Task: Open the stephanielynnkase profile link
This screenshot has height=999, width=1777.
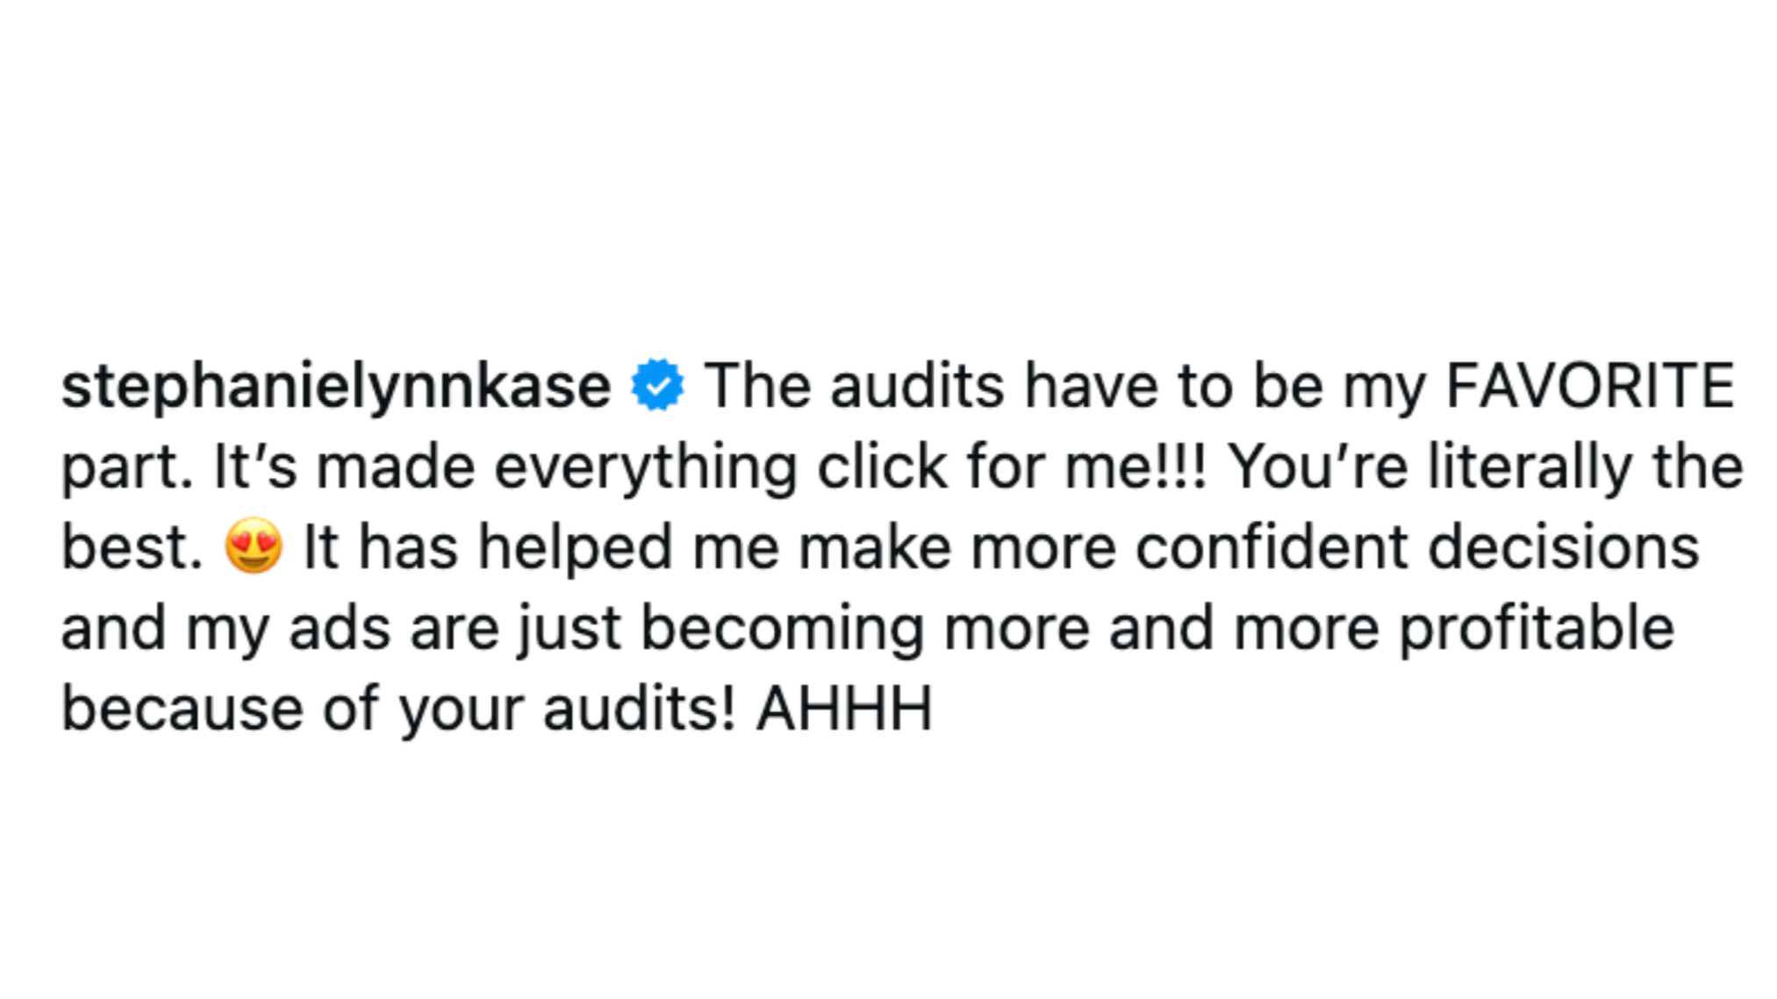Action: [x=336, y=387]
